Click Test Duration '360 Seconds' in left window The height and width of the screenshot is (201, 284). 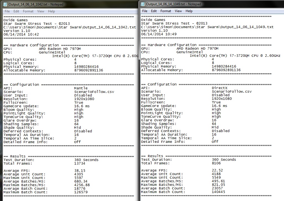point(86,160)
